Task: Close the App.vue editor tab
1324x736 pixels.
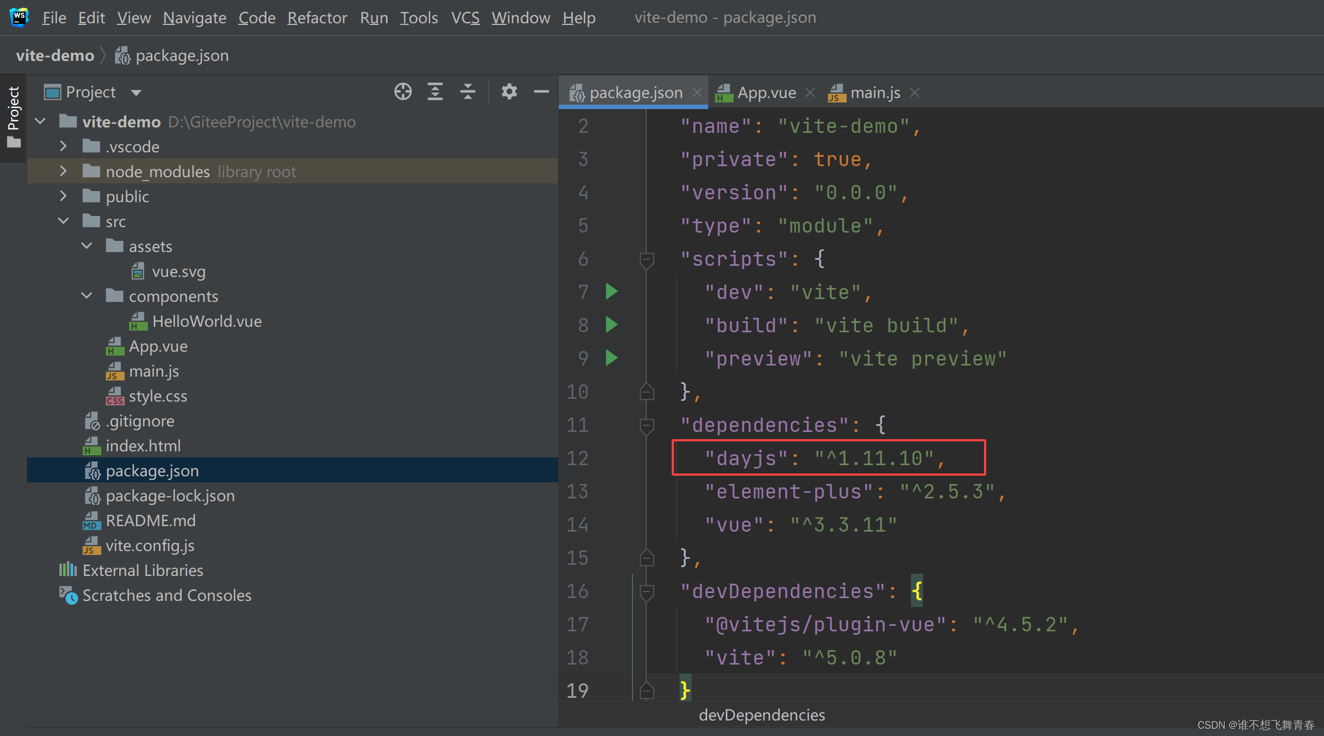Action: click(810, 92)
